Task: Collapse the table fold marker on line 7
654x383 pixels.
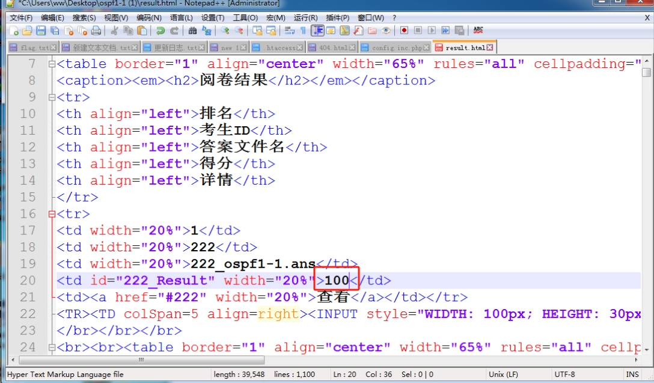Action: click(x=52, y=64)
